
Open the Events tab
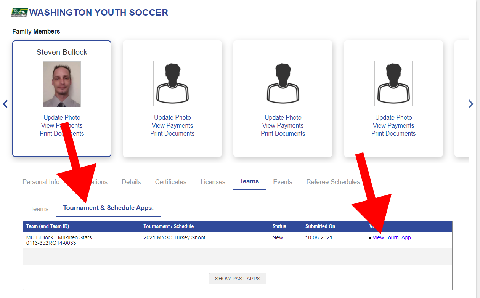(283, 182)
